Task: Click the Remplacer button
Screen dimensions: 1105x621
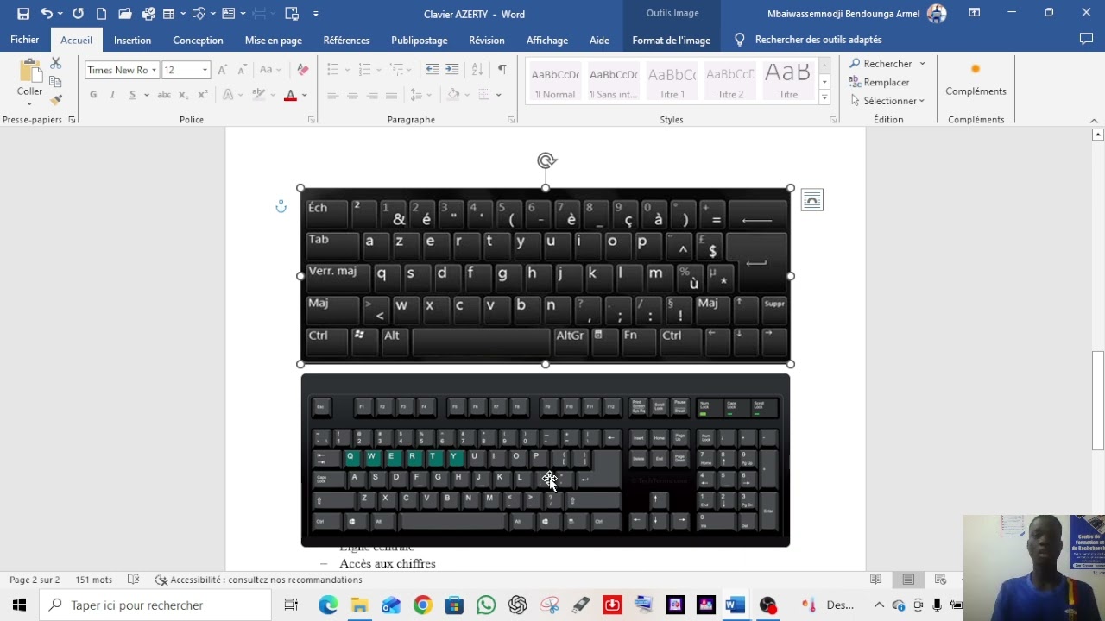Action: [879, 83]
